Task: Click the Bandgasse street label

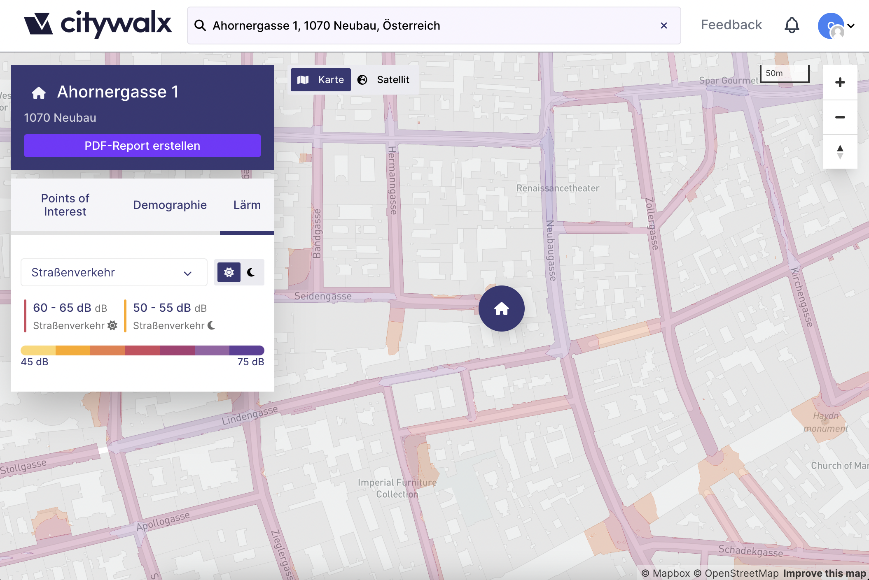Action: [x=317, y=234]
